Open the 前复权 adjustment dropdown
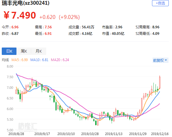Screen dimensions: 172x137 tap(160, 60)
